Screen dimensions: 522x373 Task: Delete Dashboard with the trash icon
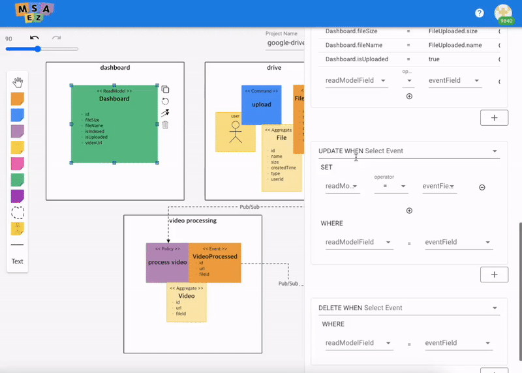point(165,125)
